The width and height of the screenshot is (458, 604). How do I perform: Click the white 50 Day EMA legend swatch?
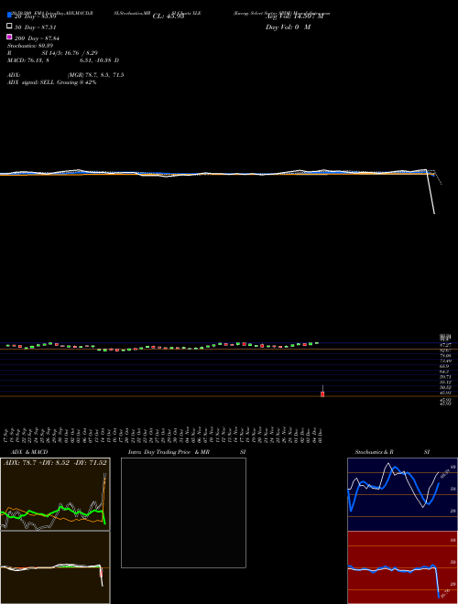pos(9,26)
